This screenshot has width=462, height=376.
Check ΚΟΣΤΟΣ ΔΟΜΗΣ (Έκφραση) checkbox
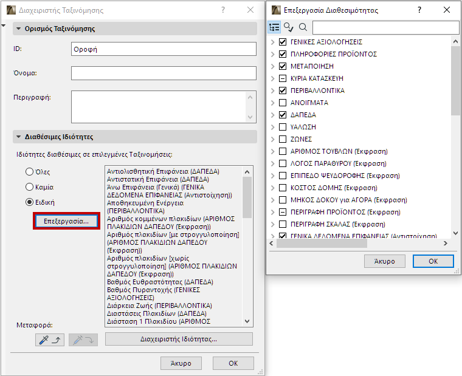click(283, 188)
